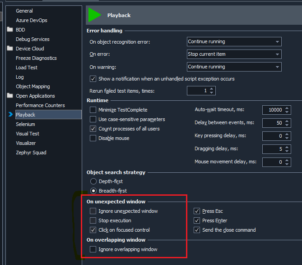Enable Use case-sensitive parameters

[x=93, y=119]
